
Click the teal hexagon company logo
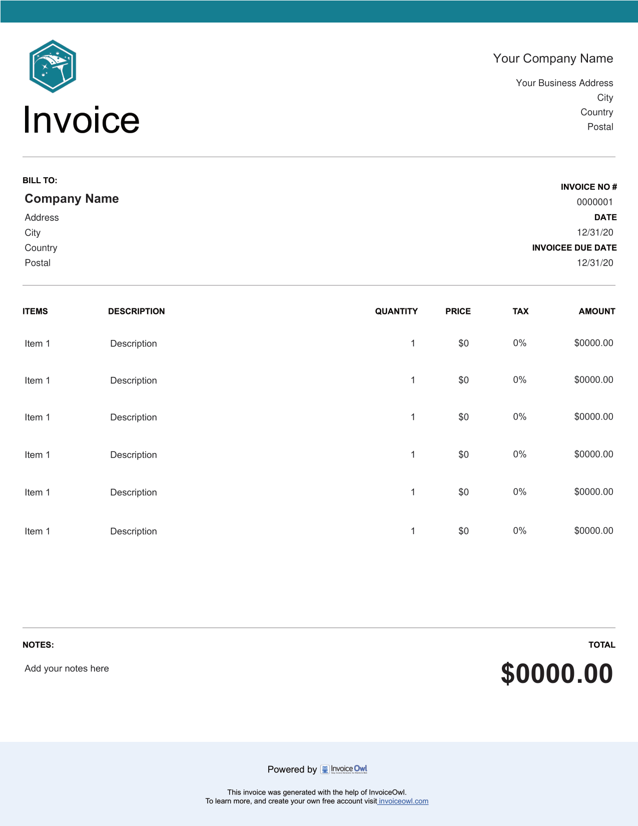pyautogui.click(x=53, y=67)
